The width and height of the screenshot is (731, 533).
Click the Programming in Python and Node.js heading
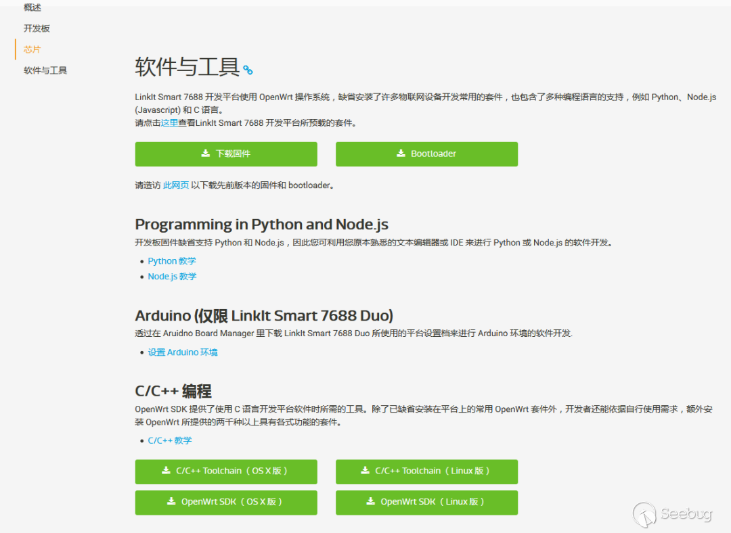click(261, 225)
